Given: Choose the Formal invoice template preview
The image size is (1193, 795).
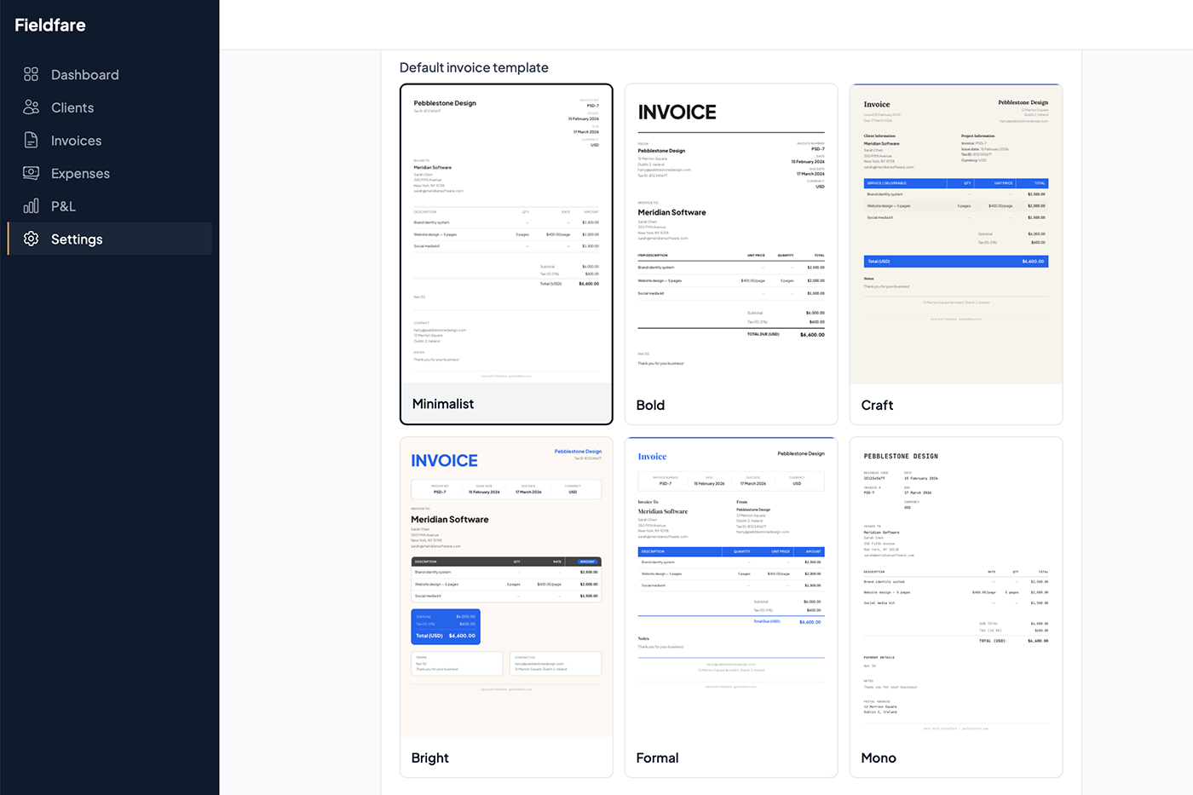Looking at the screenshot, I should tap(731, 588).
